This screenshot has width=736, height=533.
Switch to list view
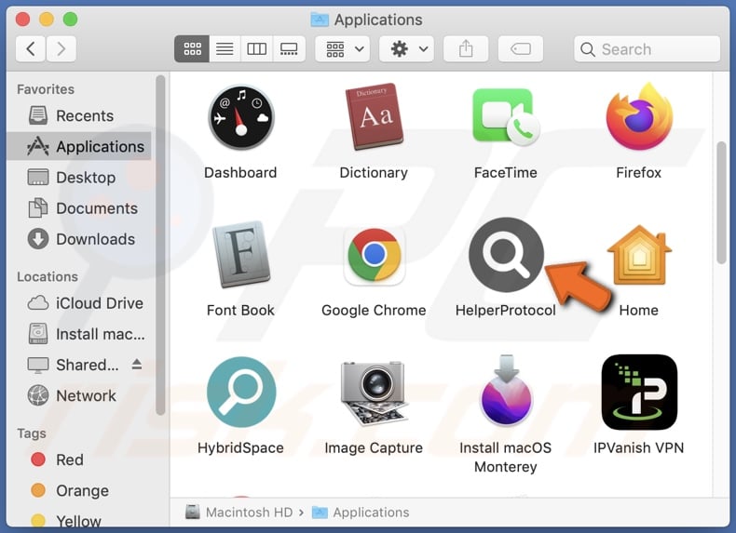coord(225,48)
